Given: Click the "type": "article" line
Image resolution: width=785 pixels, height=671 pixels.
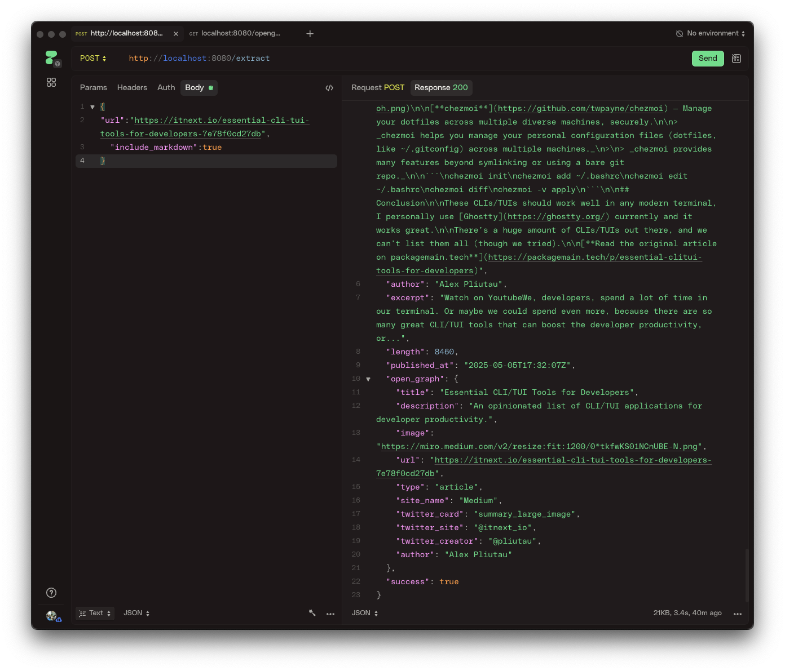Looking at the screenshot, I should [x=439, y=487].
